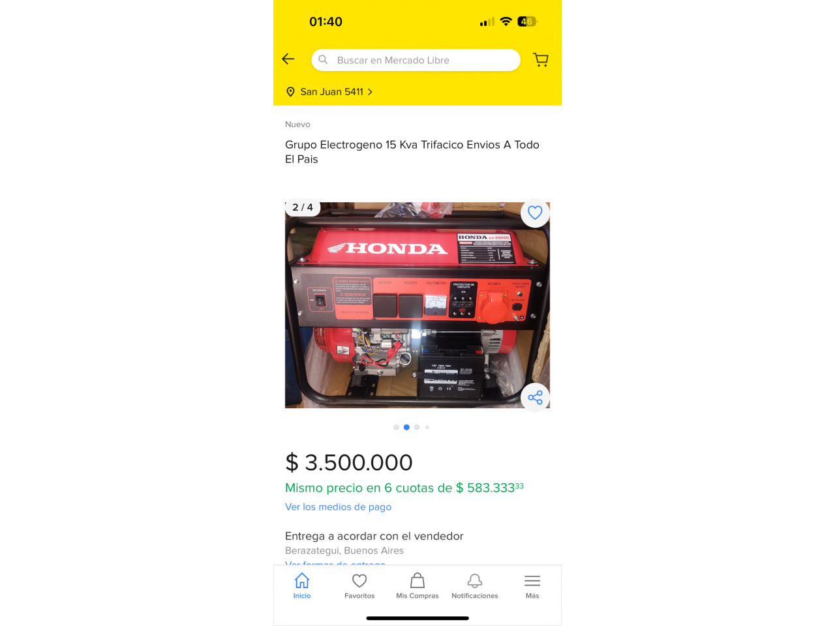This screenshot has height=626, width=835.
Task: Go to Inicio home tab
Action: point(302,586)
